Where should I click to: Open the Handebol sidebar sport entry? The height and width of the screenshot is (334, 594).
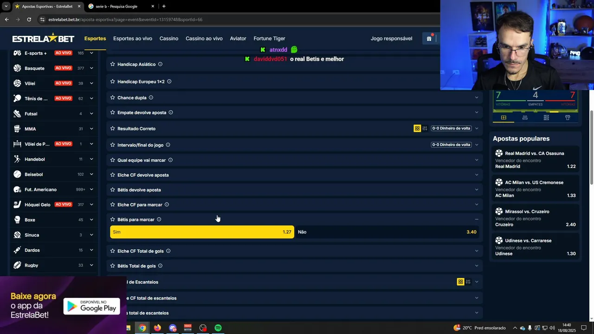tap(53, 159)
